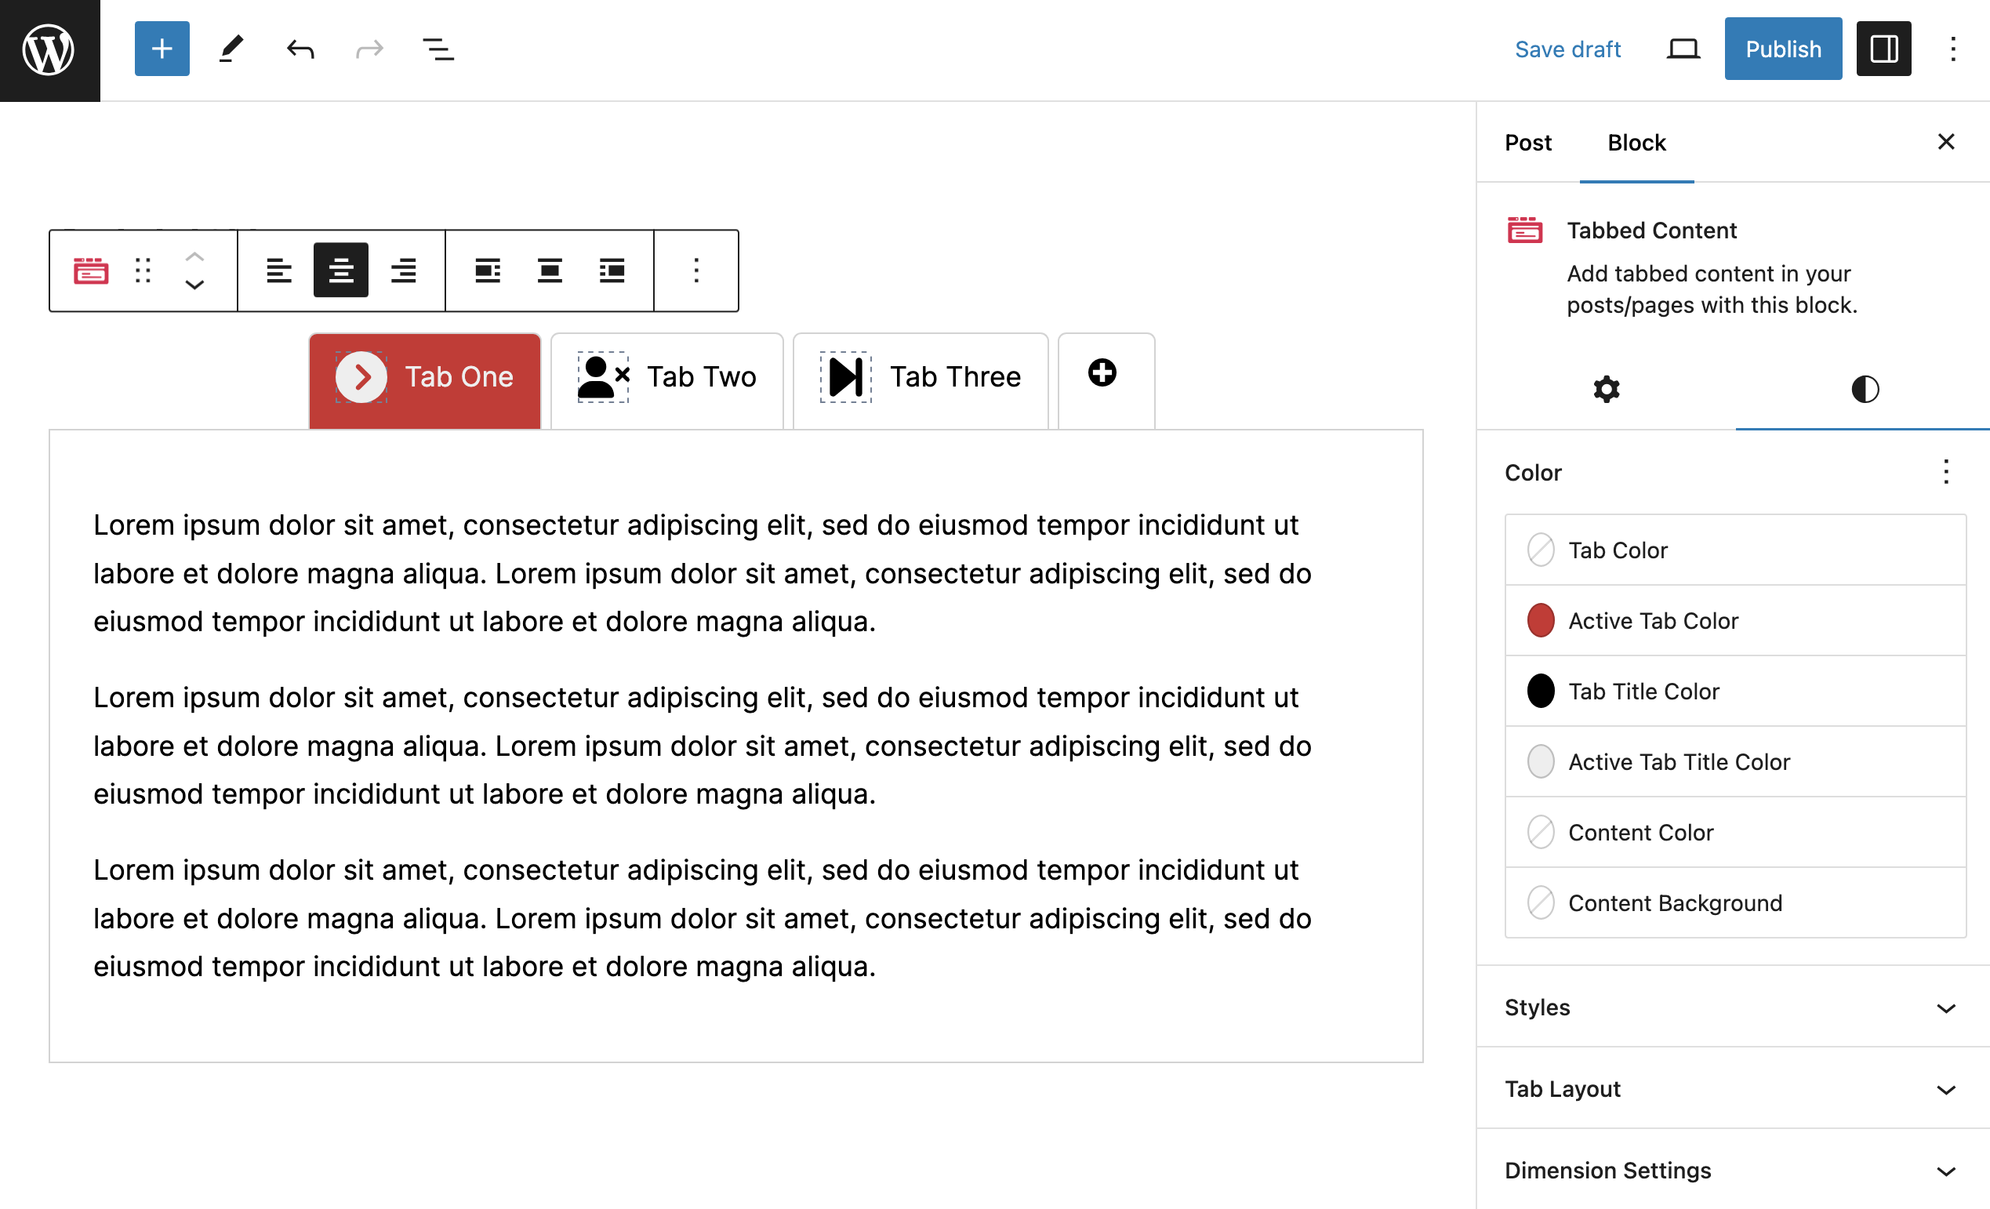Switch to Tab Two
This screenshot has width=1990, height=1209.
point(701,377)
